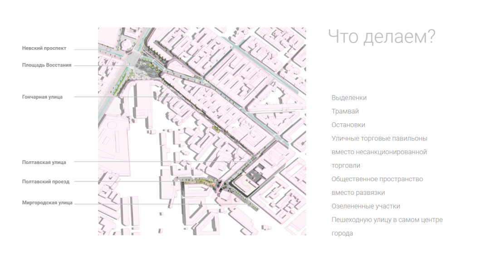Select the list item 'Трамвай'
This screenshot has width=490, height=266.
point(345,111)
